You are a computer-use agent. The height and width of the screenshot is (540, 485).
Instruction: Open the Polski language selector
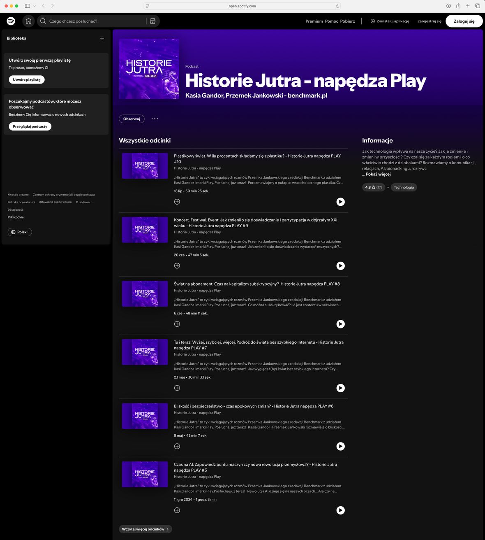(20, 232)
